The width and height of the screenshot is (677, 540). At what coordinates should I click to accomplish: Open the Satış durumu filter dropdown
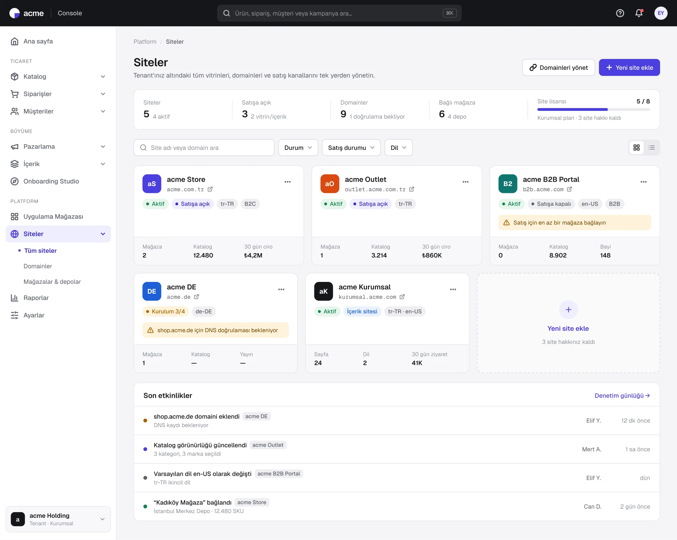tap(351, 148)
